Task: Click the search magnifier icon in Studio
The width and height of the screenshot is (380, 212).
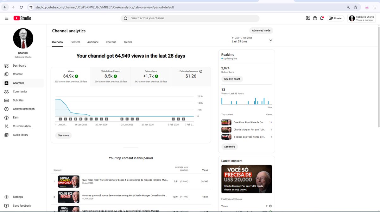Action: pos(125,18)
